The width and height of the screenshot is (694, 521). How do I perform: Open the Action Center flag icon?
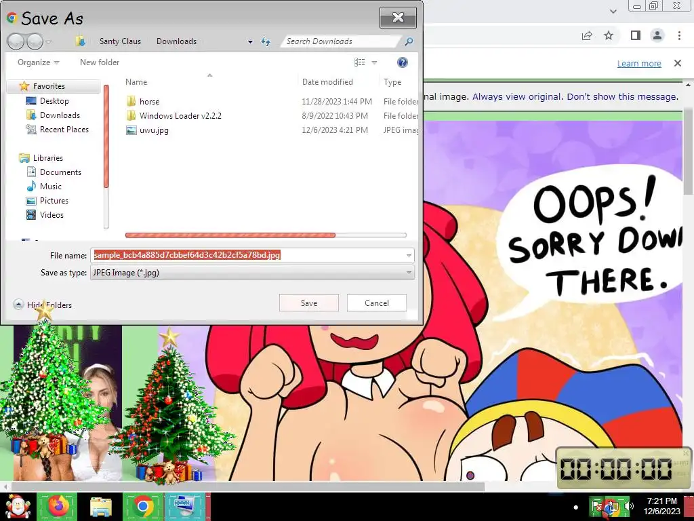point(598,506)
